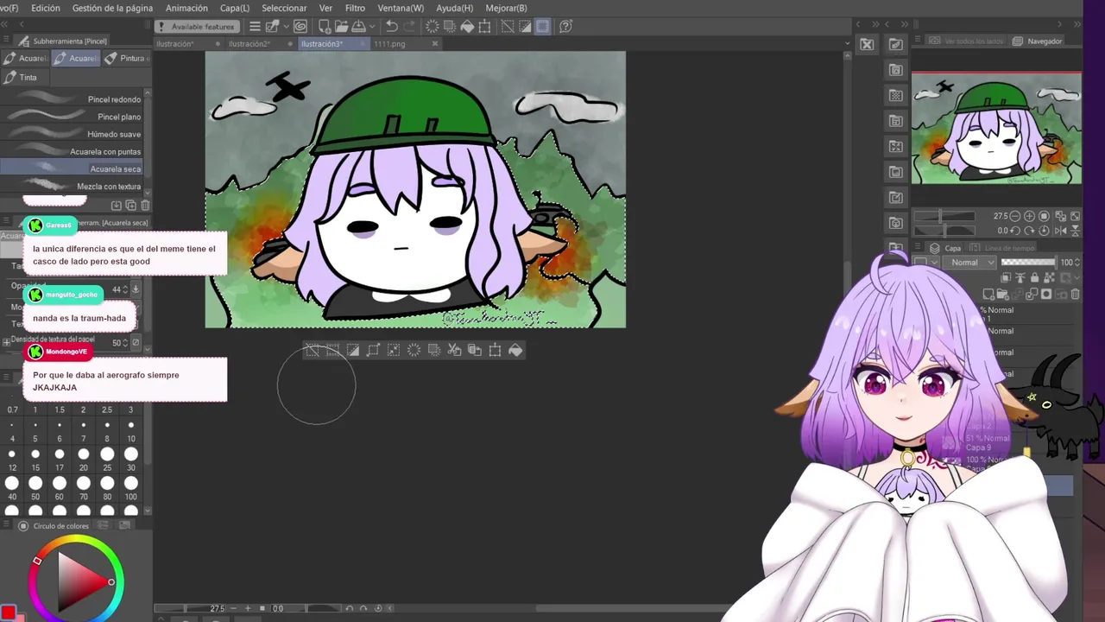This screenshot has width=1105, height=622.
Task: Choose the Acuarela con puntas brush
Action: click(73, 151)
